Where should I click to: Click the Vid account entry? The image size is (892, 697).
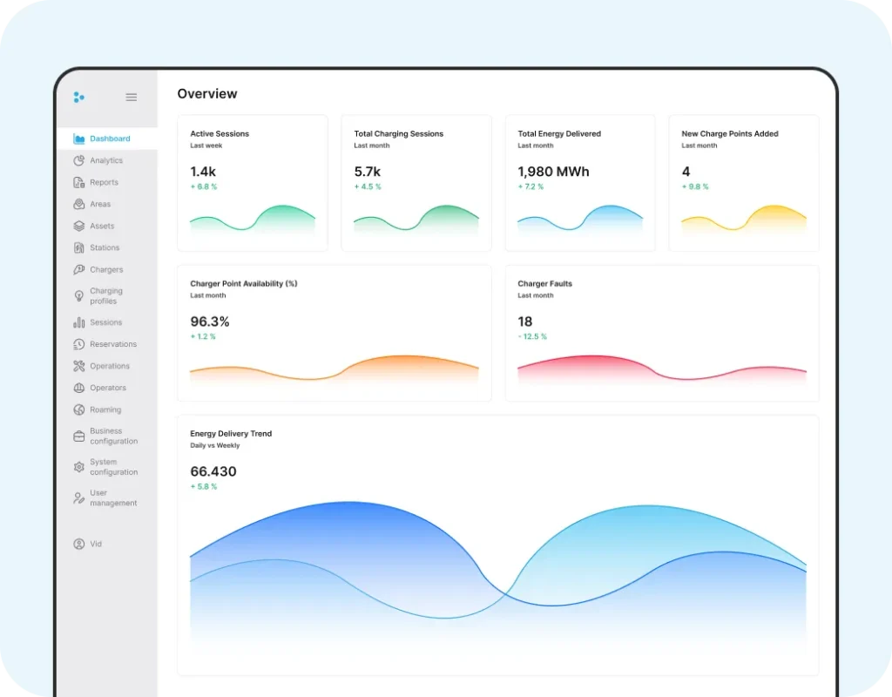(x=94, y=544)
